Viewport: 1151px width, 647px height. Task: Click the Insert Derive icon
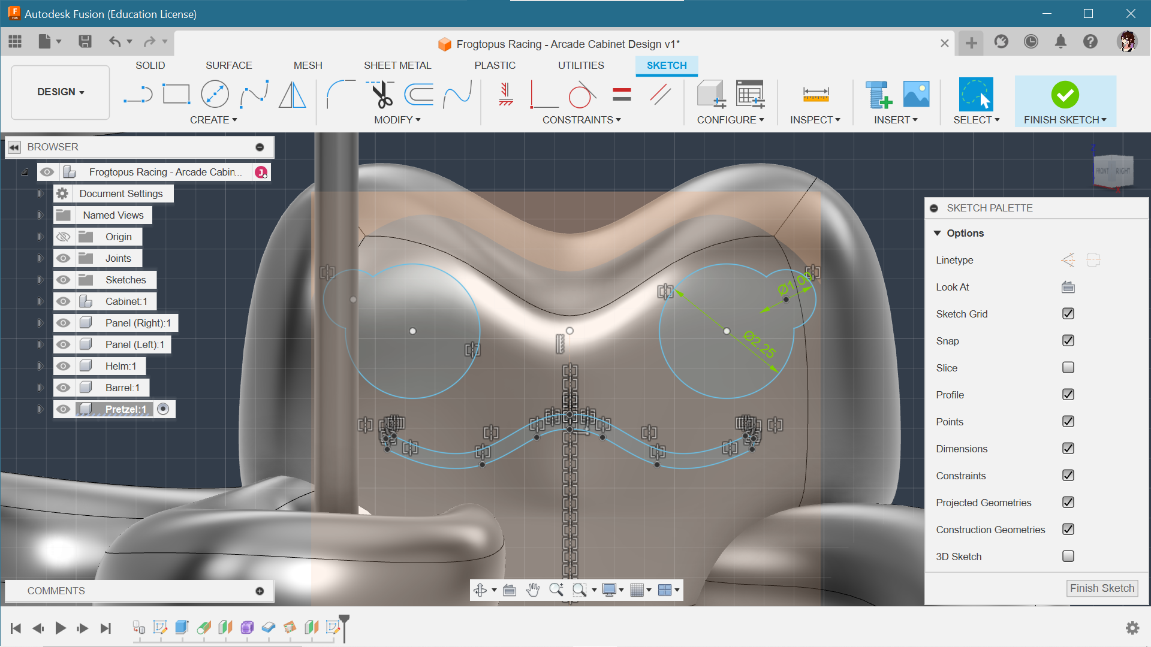click(878, 95)
